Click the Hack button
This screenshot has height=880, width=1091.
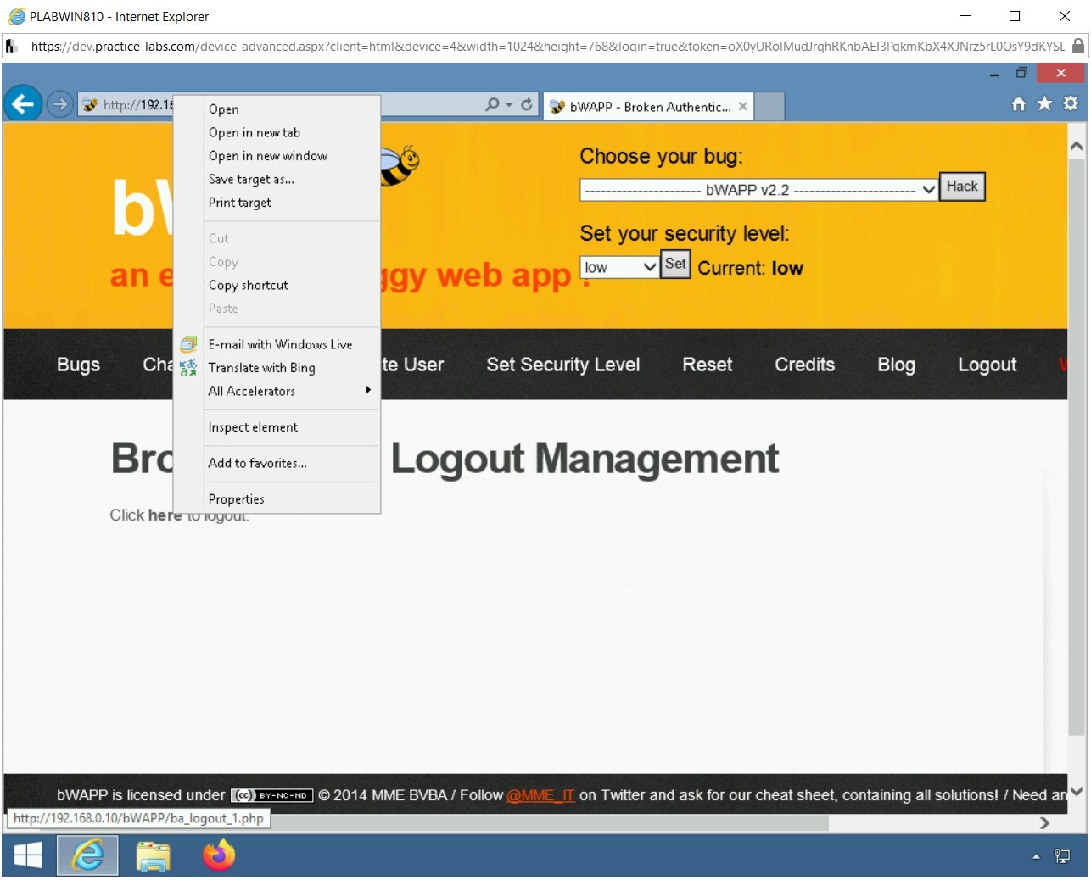(x=961, y=187)
